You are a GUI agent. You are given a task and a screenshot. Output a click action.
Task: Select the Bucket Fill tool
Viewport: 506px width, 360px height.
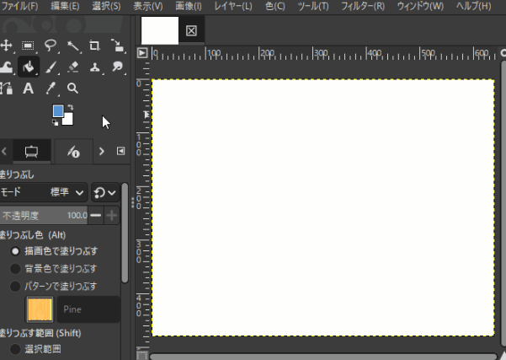pyautogui.click(x=28, y=67)
